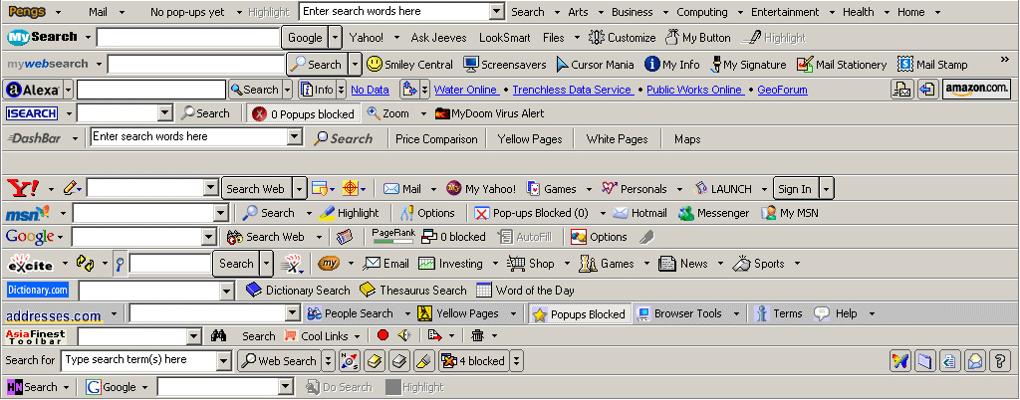The image size is (1020, 400).
Task: Click the MyWebSearch text input field
Action: click(195, 64)
